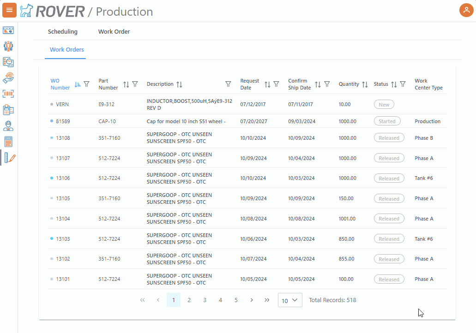
Task: Open the hand with coin icon
Action: [8, 77]
